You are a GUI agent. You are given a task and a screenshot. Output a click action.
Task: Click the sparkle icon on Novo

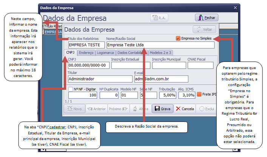tap(70, 109)
